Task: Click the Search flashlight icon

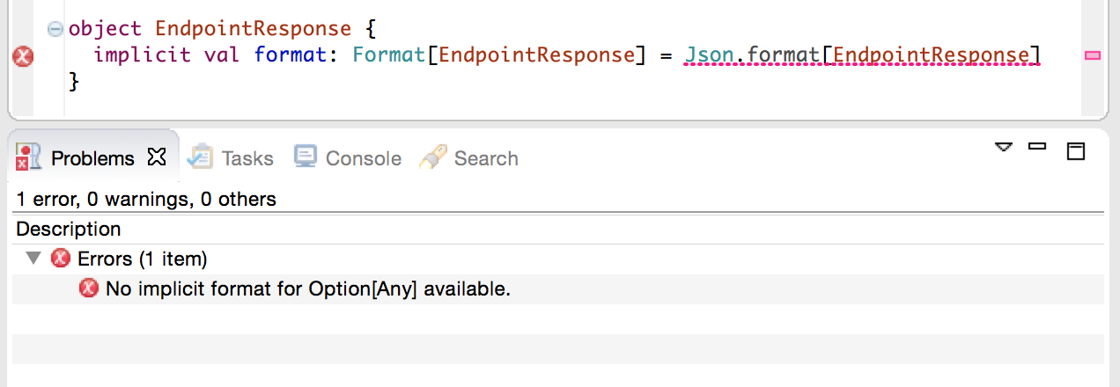Action: pos(432,157)
